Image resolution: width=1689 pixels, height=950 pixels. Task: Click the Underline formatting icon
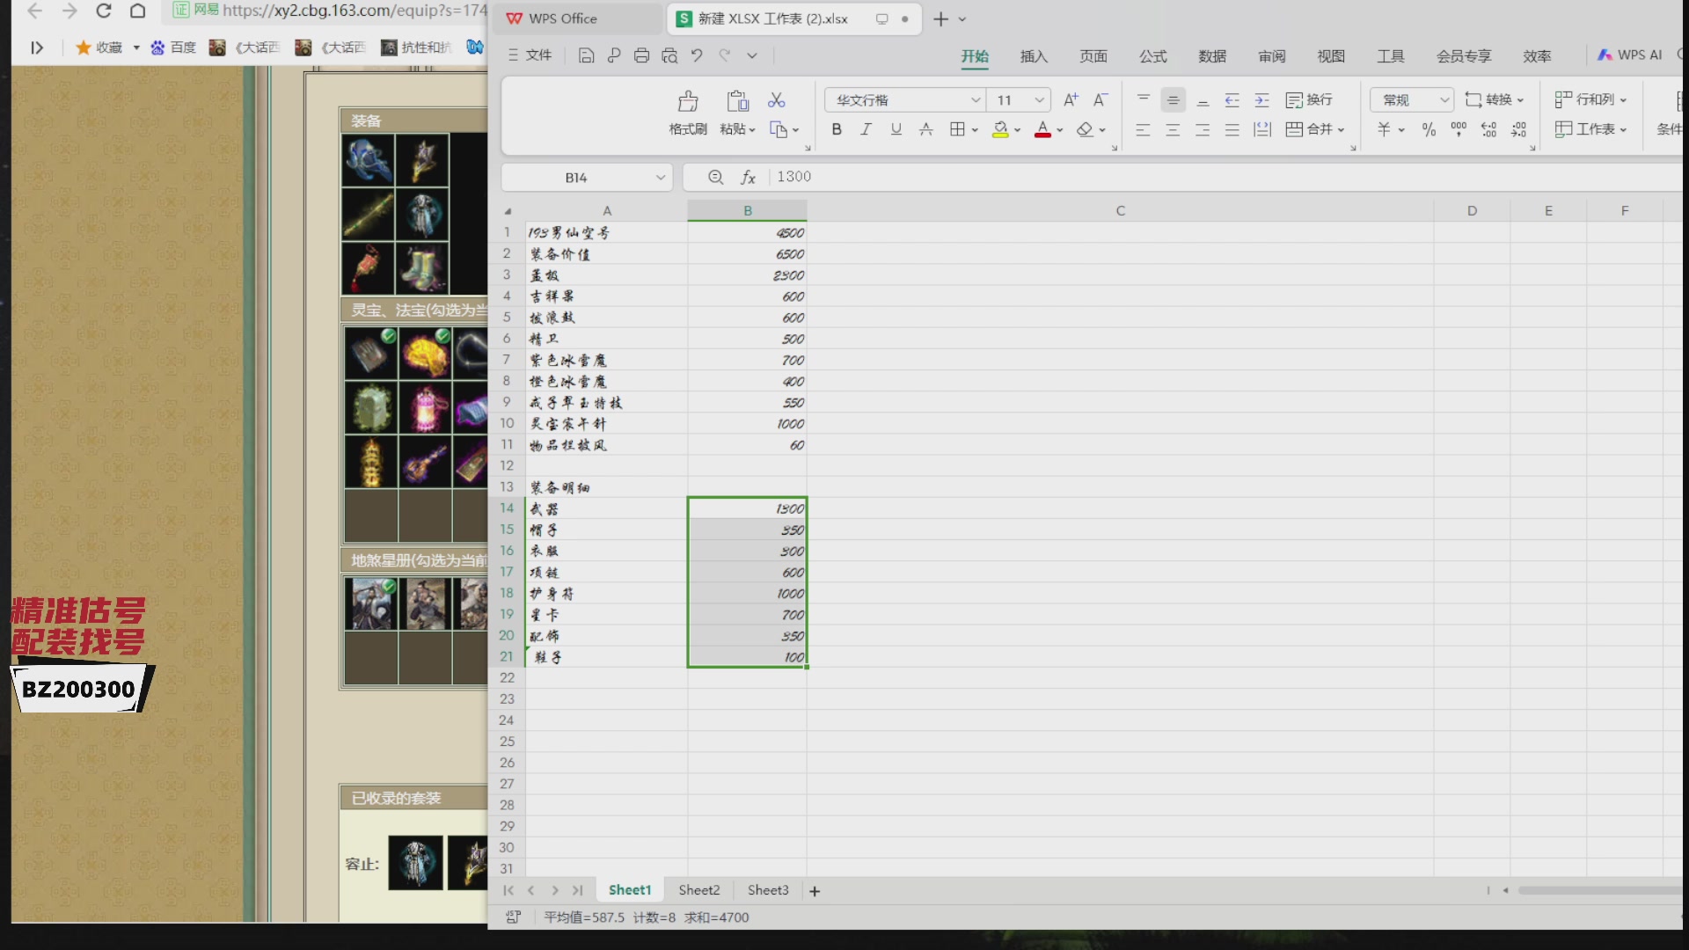tap(896, 129)
